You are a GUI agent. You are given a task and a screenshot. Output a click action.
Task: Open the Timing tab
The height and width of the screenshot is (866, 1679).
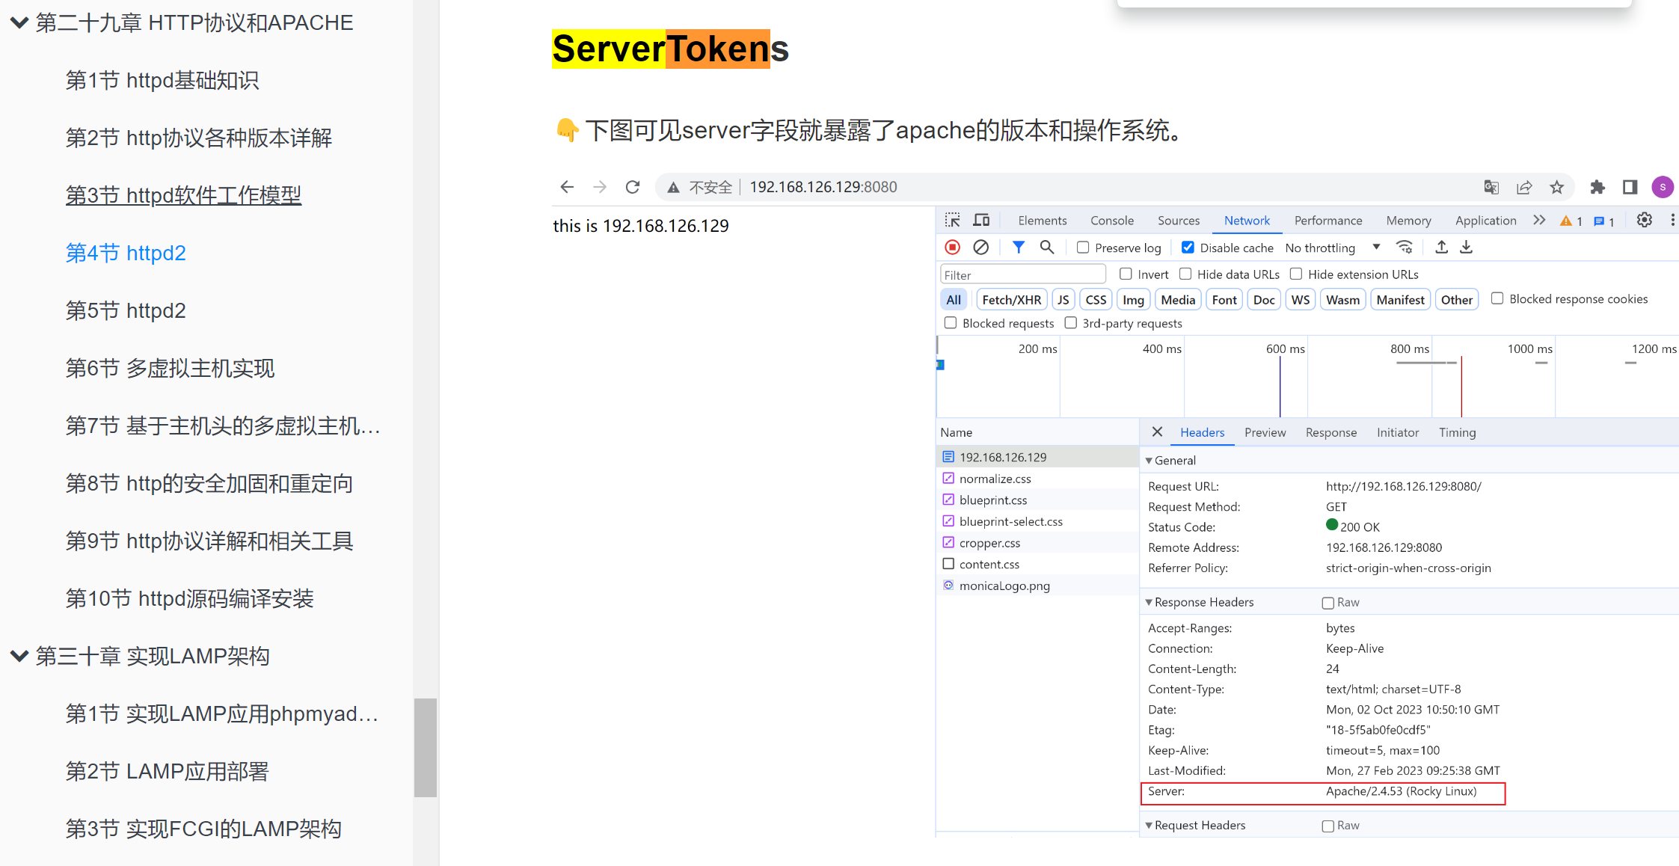coord(1457,432)
